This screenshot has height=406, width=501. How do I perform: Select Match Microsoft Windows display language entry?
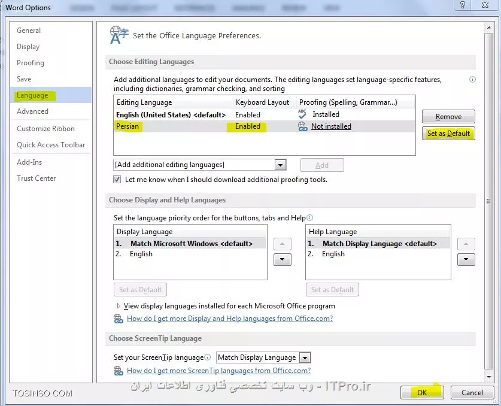(x=190, y=244)
